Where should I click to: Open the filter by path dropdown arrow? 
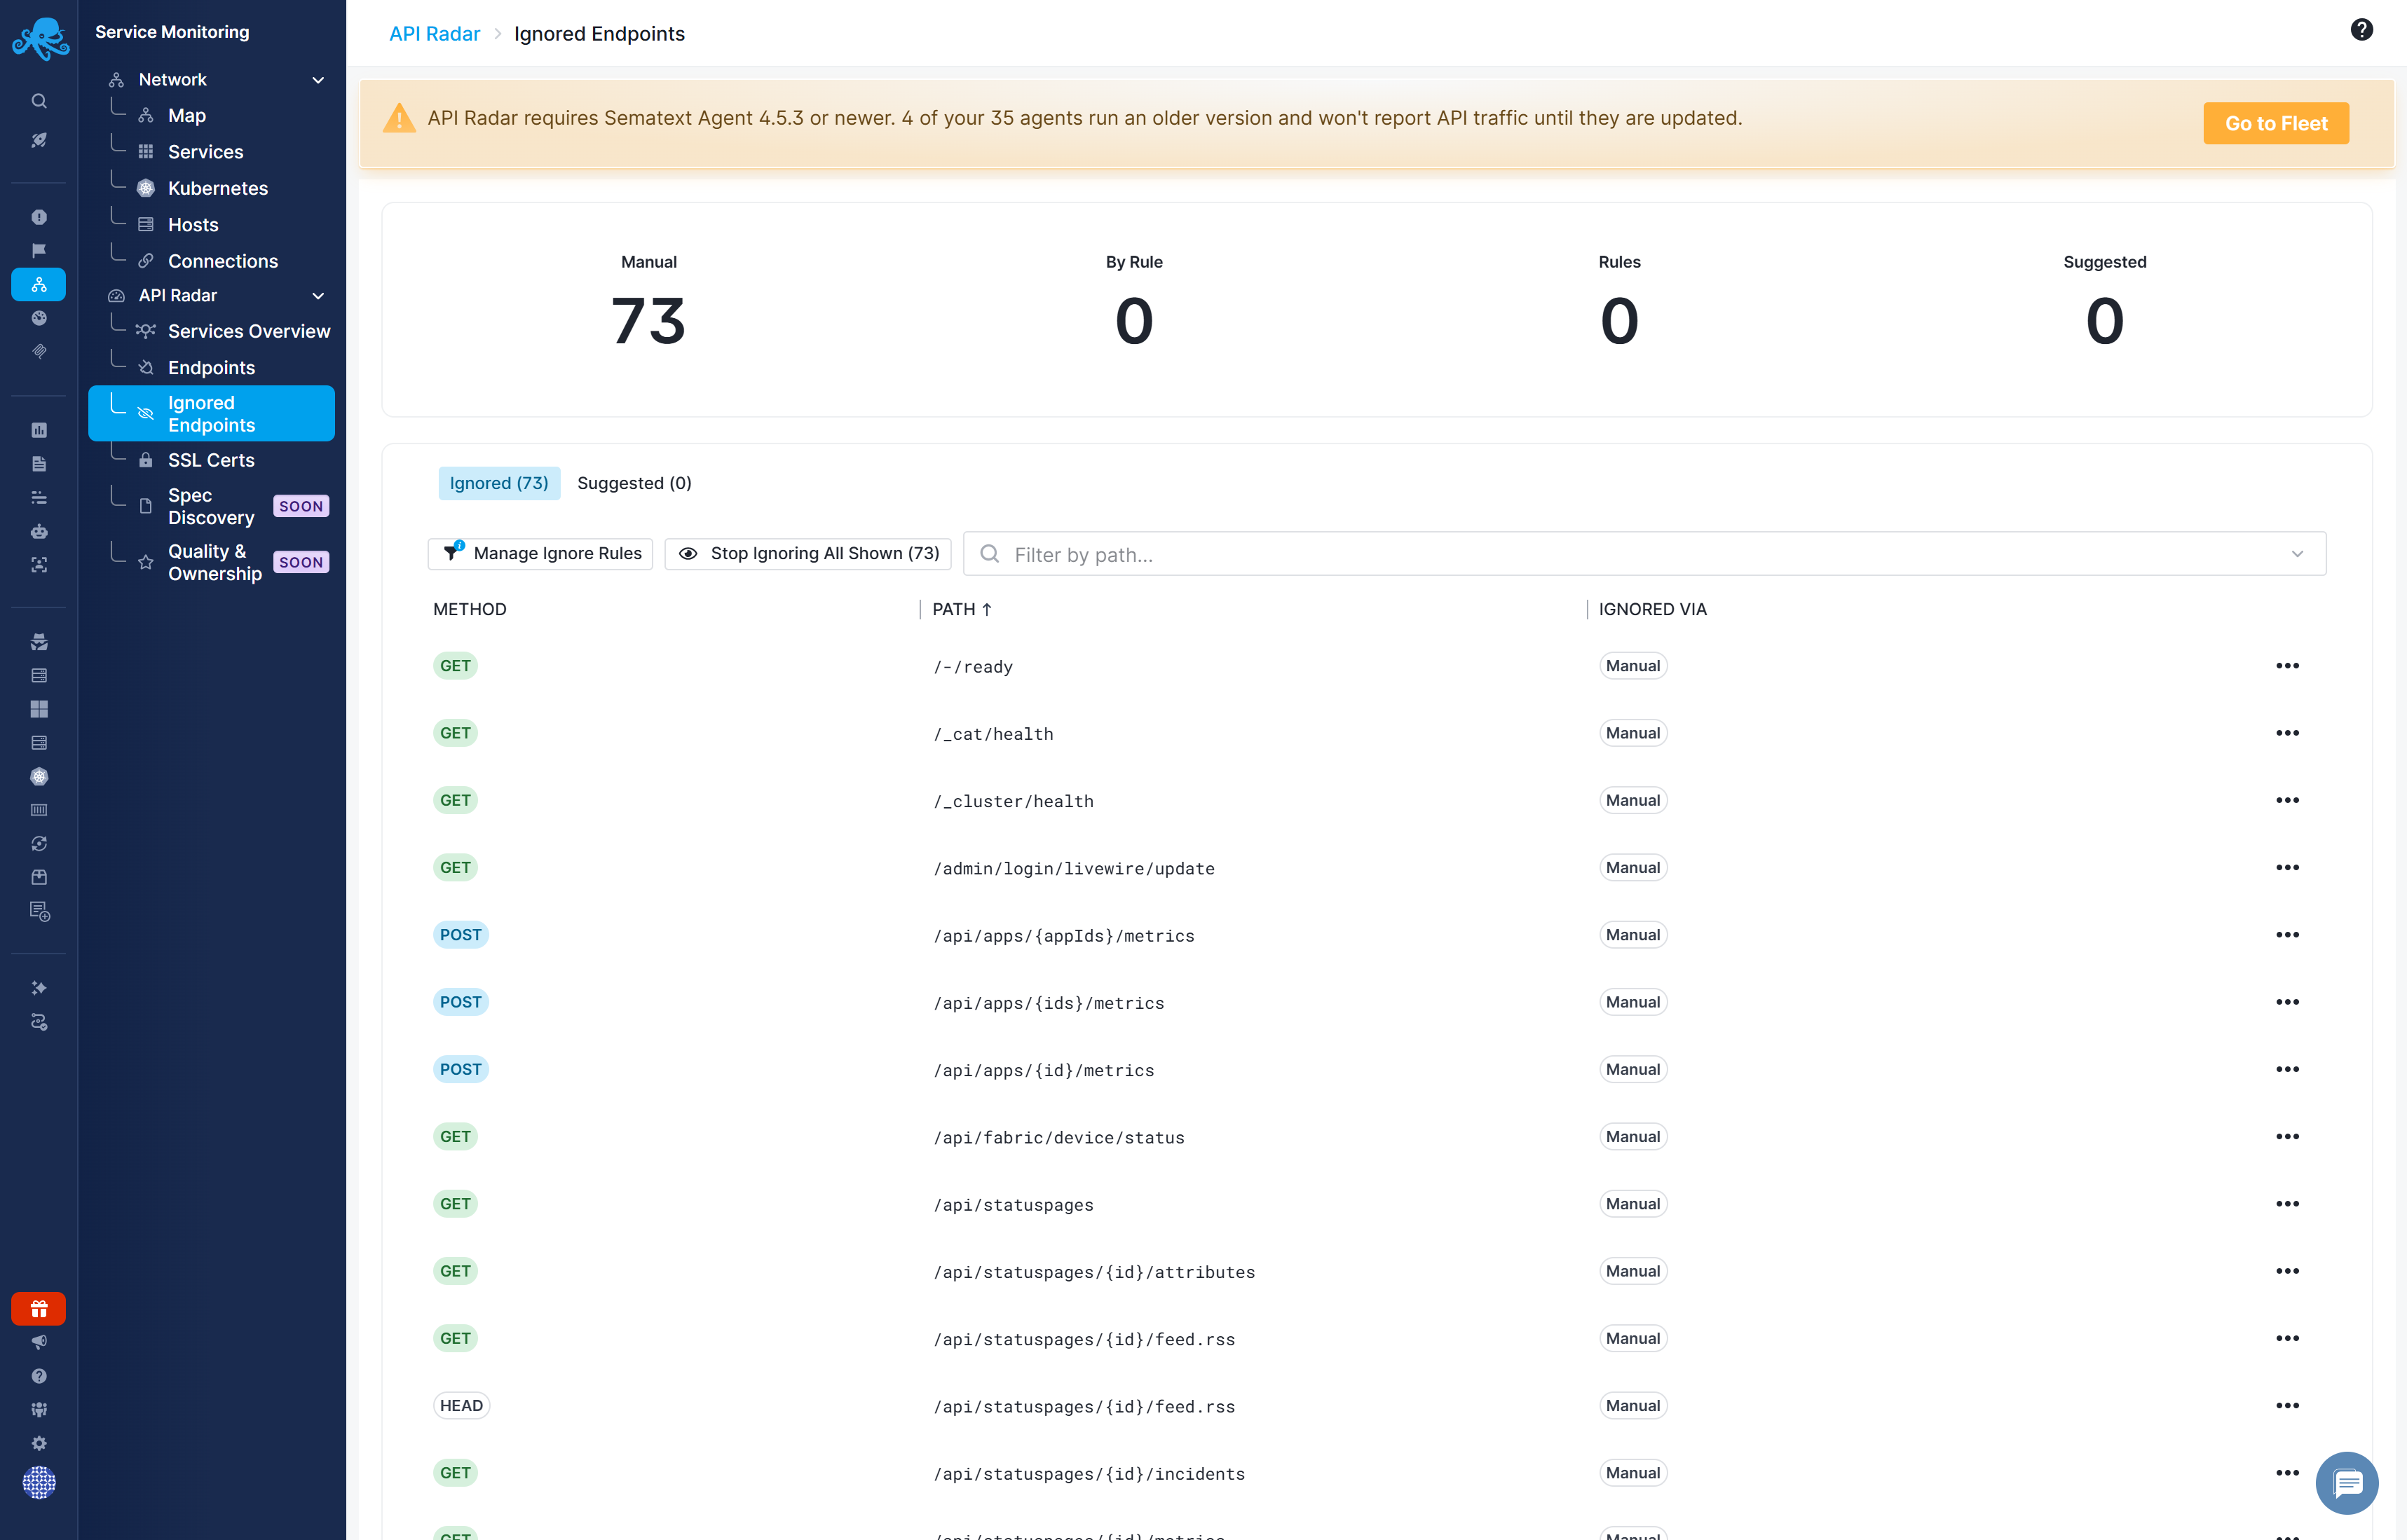click(x=2297, y=554)
